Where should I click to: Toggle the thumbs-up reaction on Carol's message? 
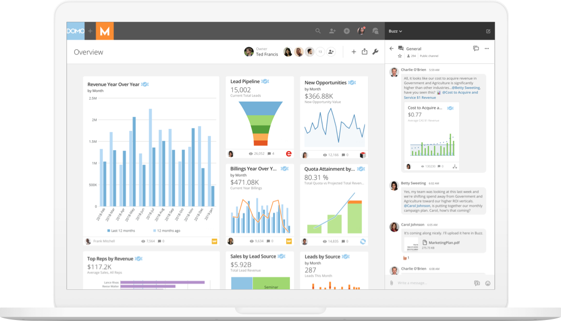(x=405, y=258)
